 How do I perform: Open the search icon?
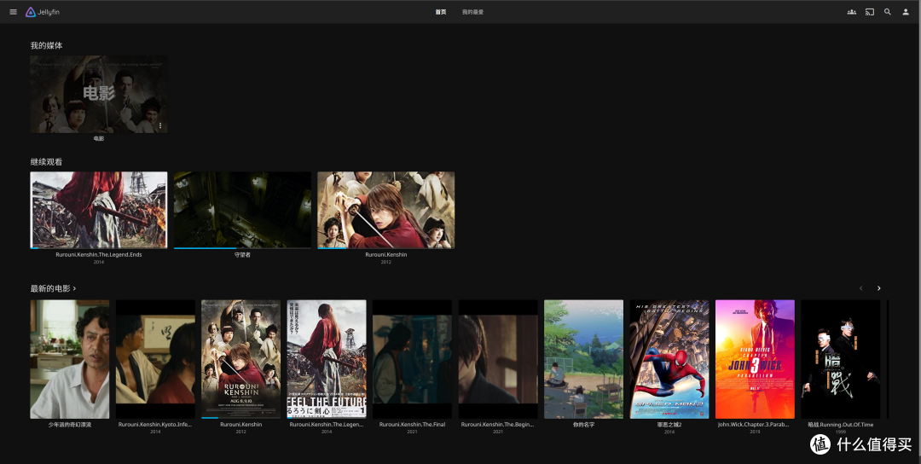click(x=888, y=12)
